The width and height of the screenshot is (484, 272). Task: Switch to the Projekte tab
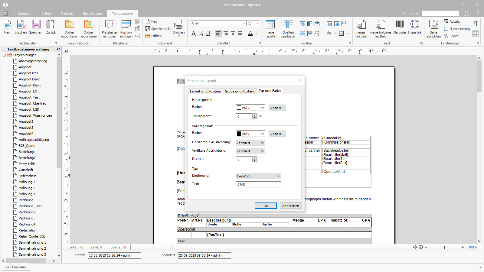[x=67, y=14]
